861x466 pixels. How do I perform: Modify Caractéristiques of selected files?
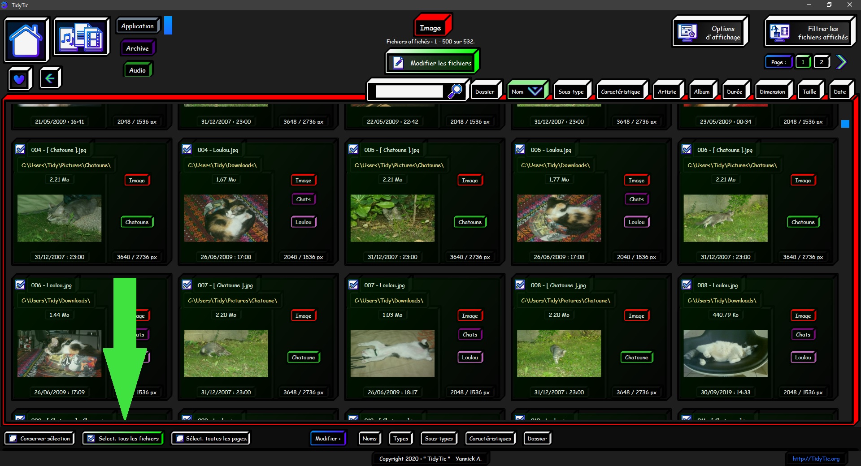490,438
